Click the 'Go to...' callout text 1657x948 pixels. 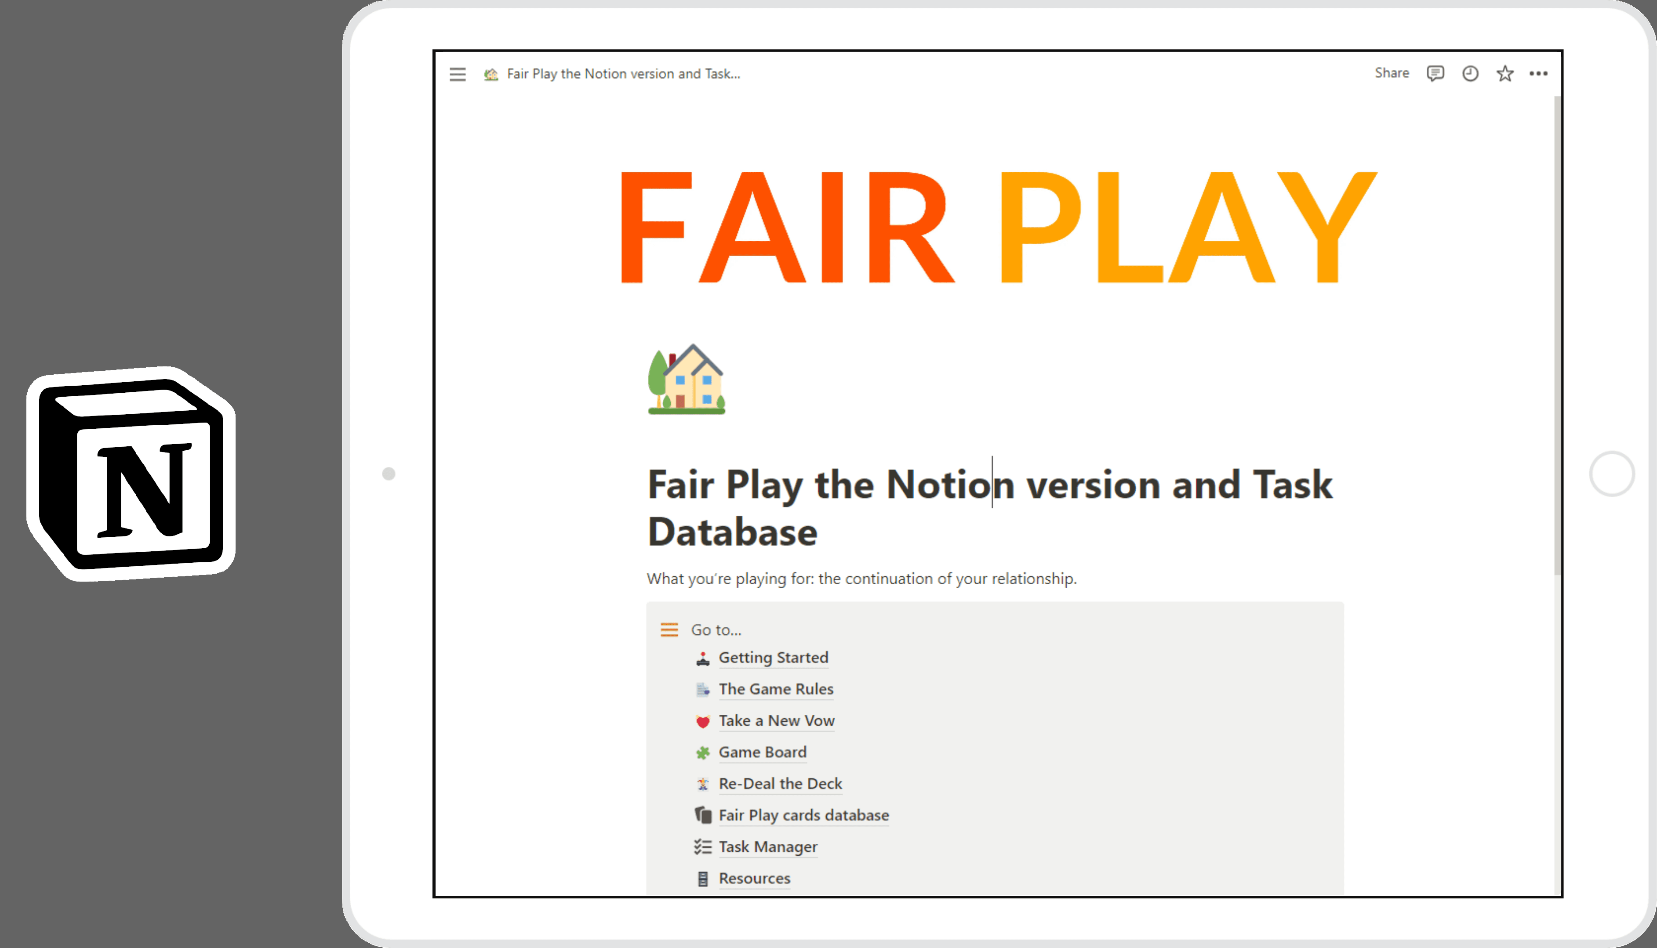point(716,630)
